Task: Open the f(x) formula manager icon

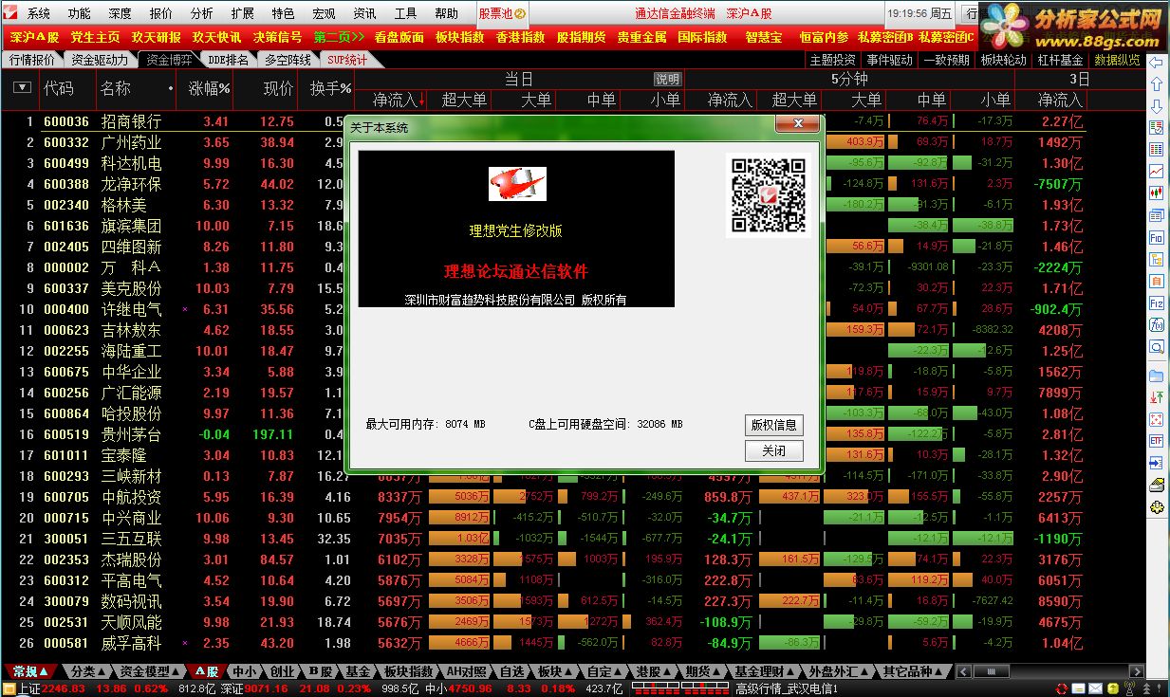Action: 1156,325
